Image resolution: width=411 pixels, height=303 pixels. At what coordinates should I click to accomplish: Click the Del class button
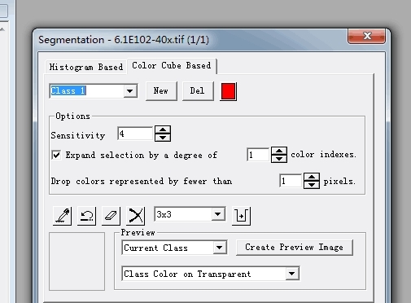[198, 91]
